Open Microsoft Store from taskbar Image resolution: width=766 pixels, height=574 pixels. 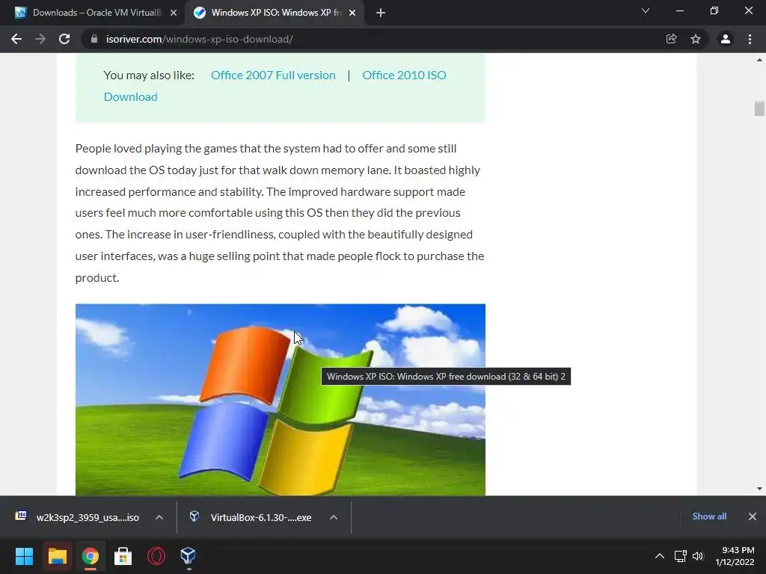pos(123,556)
